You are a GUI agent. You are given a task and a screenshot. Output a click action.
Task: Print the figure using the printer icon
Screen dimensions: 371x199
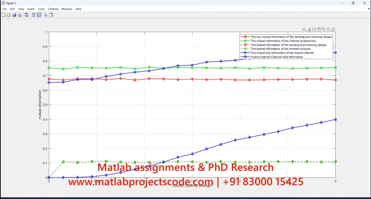click(x=20, y=15)
